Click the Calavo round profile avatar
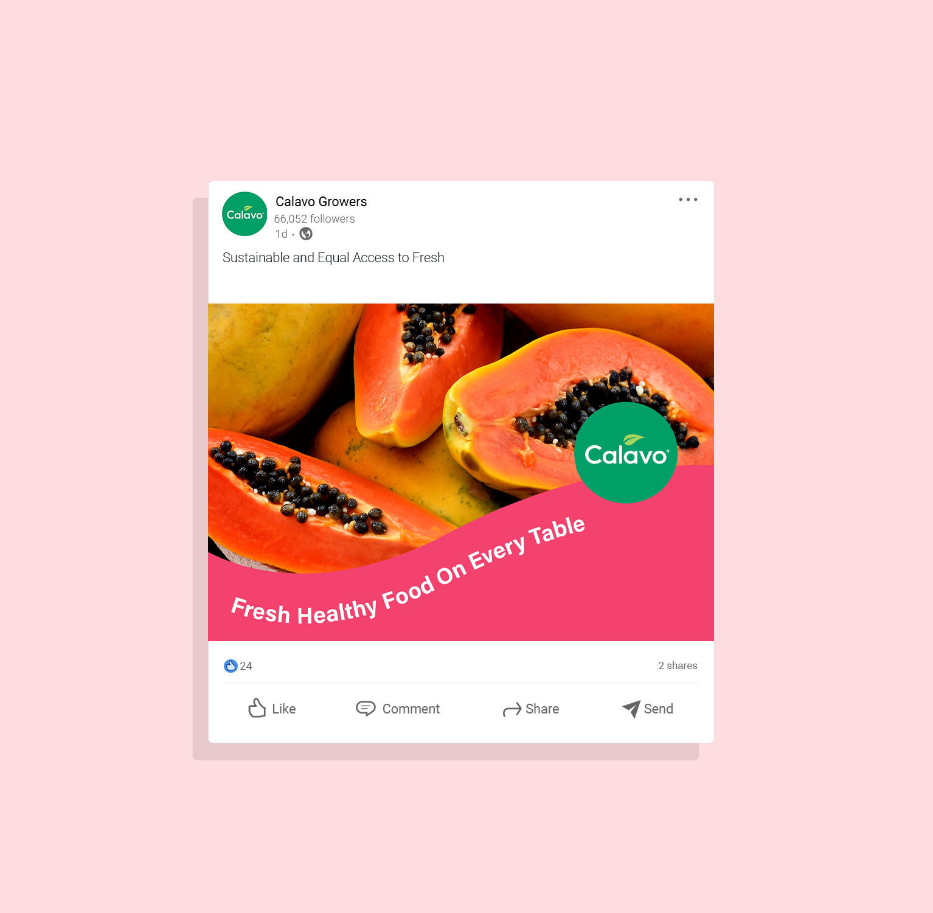933x913 pixels. (x=245, y=214)
